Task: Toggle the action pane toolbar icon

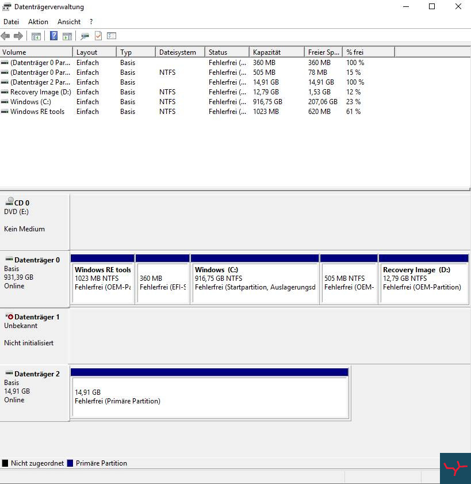Action: 67,36
